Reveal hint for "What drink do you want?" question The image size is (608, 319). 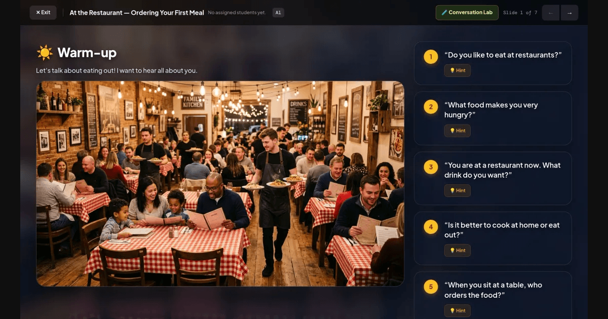458,190
